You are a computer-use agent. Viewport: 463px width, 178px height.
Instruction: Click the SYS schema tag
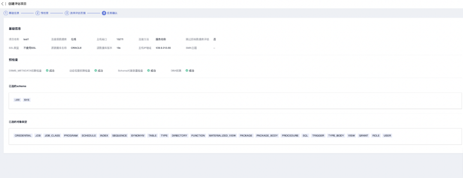27,100
